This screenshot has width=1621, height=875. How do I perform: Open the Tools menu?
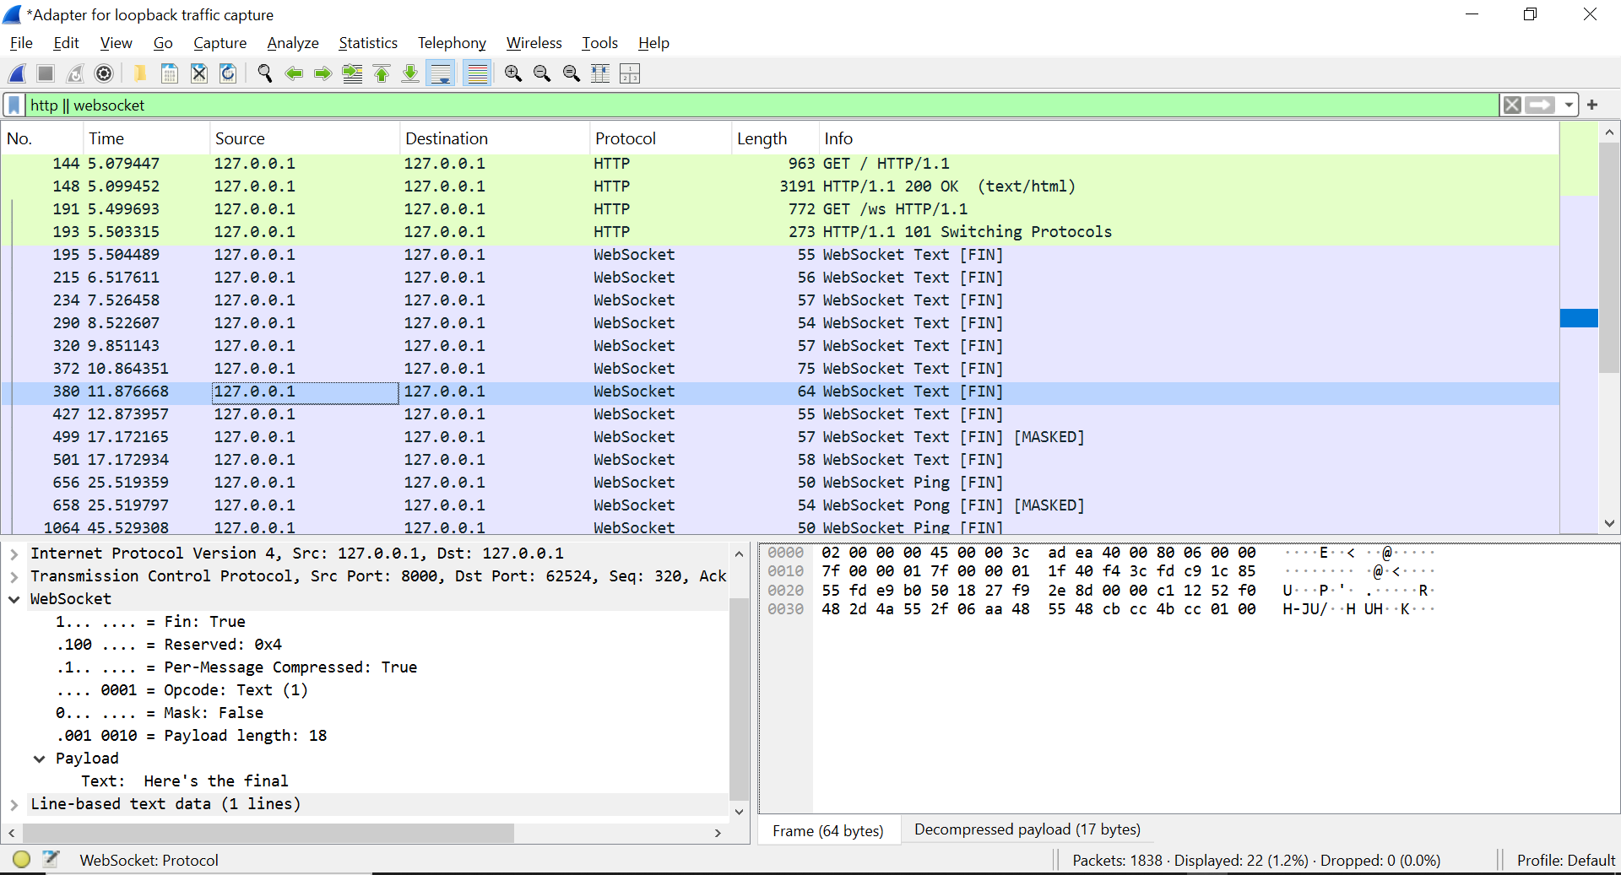[x=599, y=43]
